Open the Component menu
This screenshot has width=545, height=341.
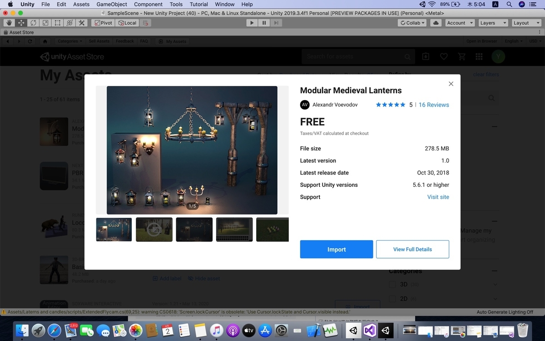(x=148, y=4)
